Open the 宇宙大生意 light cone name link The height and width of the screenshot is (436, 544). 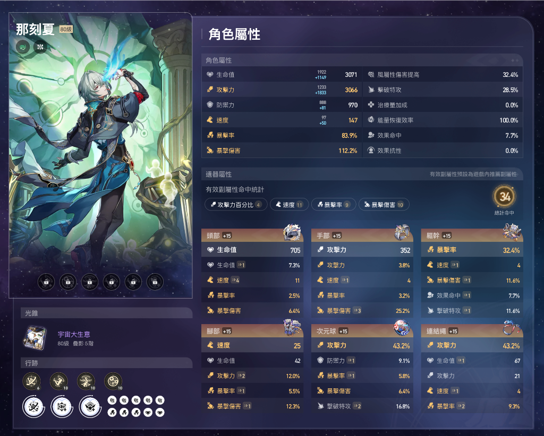point(74,334)
